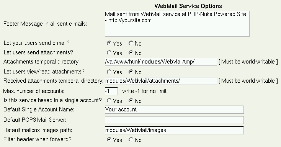
Task: Click the max number of accounts field
Action: tap(111, 91)
